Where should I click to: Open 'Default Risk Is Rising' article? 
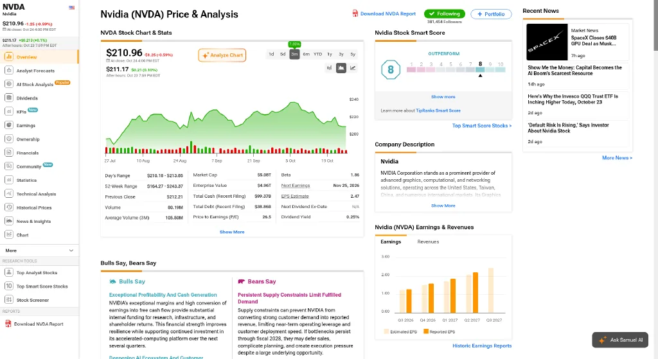(568, 128)
